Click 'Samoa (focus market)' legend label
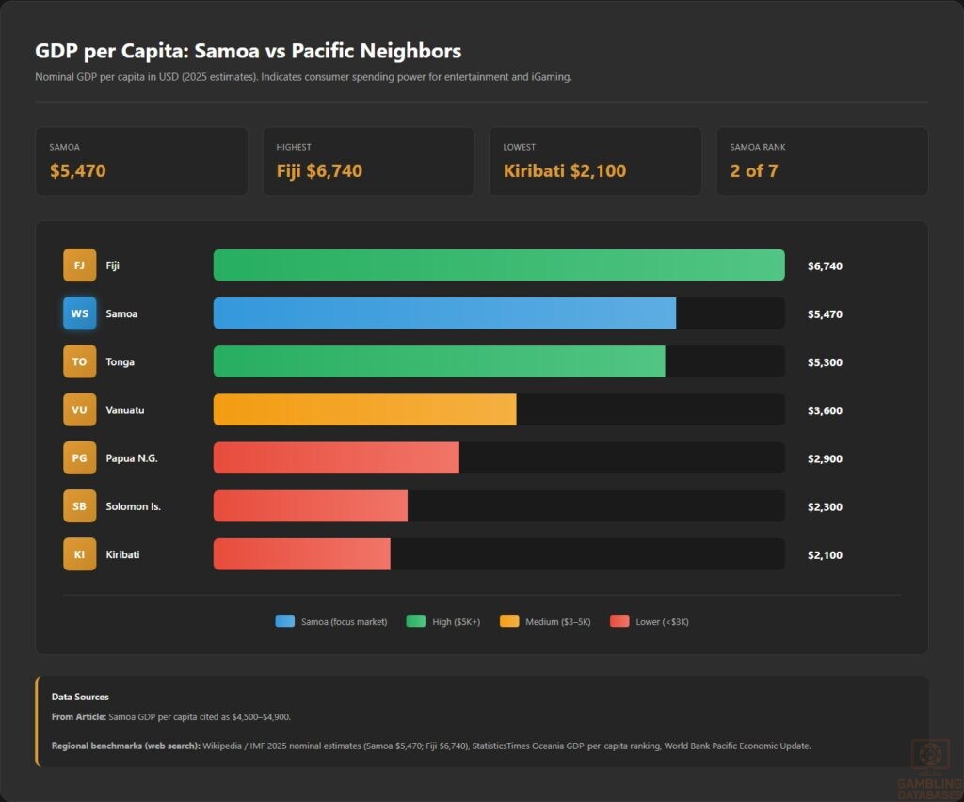This screenshot has width=964, height=802. click(x=345, y=622)
